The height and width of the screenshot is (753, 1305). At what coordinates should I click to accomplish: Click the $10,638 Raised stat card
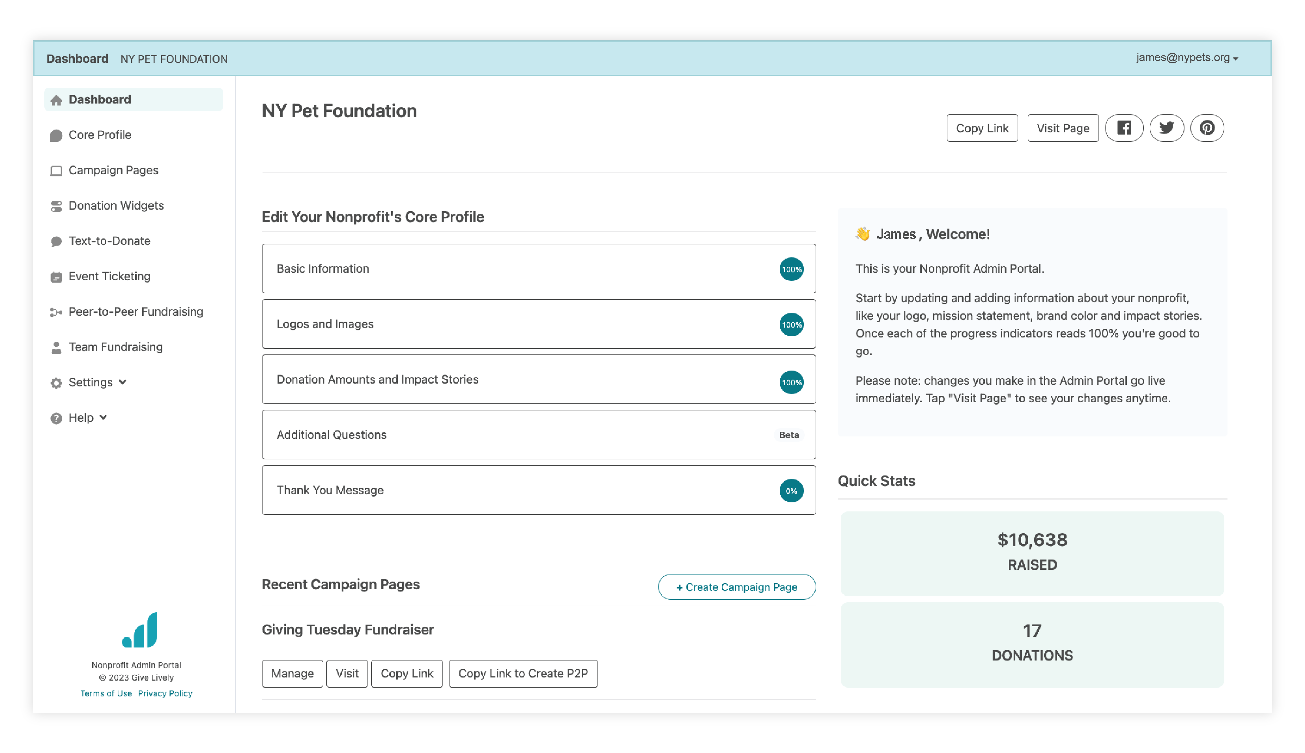1032,553
